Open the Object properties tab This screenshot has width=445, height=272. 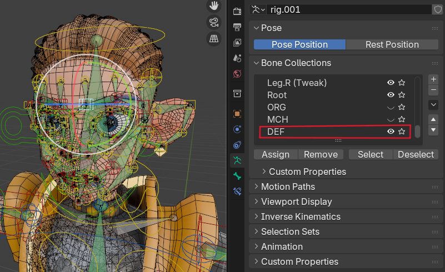click(237, 114)
